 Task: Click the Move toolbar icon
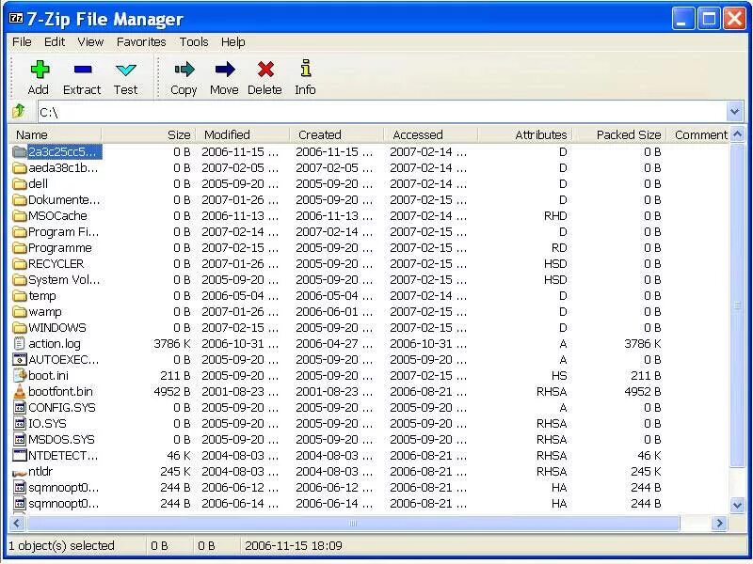(224, 70)
